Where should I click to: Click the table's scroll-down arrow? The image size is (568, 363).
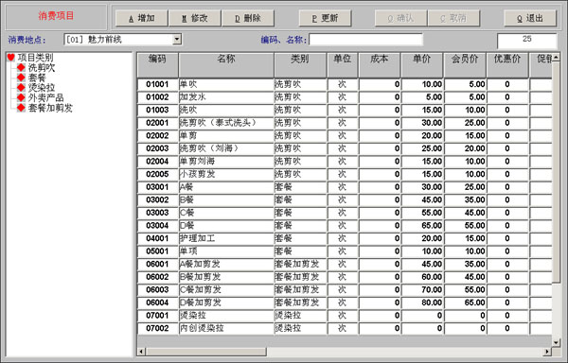click(556, 342)
